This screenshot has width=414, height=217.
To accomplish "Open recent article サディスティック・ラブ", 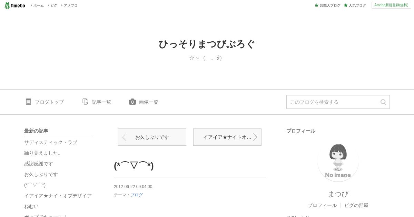I will (x=51, y=142).
